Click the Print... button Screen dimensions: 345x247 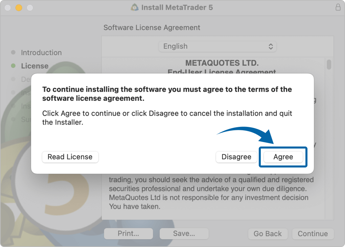(x=128, y=233)
